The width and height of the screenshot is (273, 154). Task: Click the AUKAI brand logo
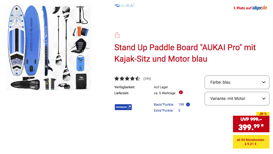point(125,5)
